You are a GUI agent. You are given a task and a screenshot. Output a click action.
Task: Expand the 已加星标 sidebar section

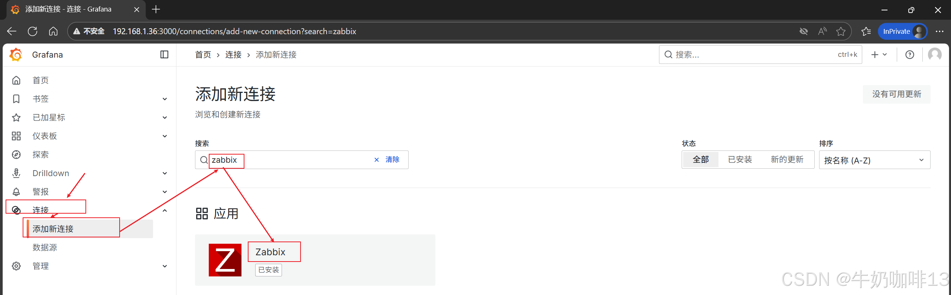[165, 117]
